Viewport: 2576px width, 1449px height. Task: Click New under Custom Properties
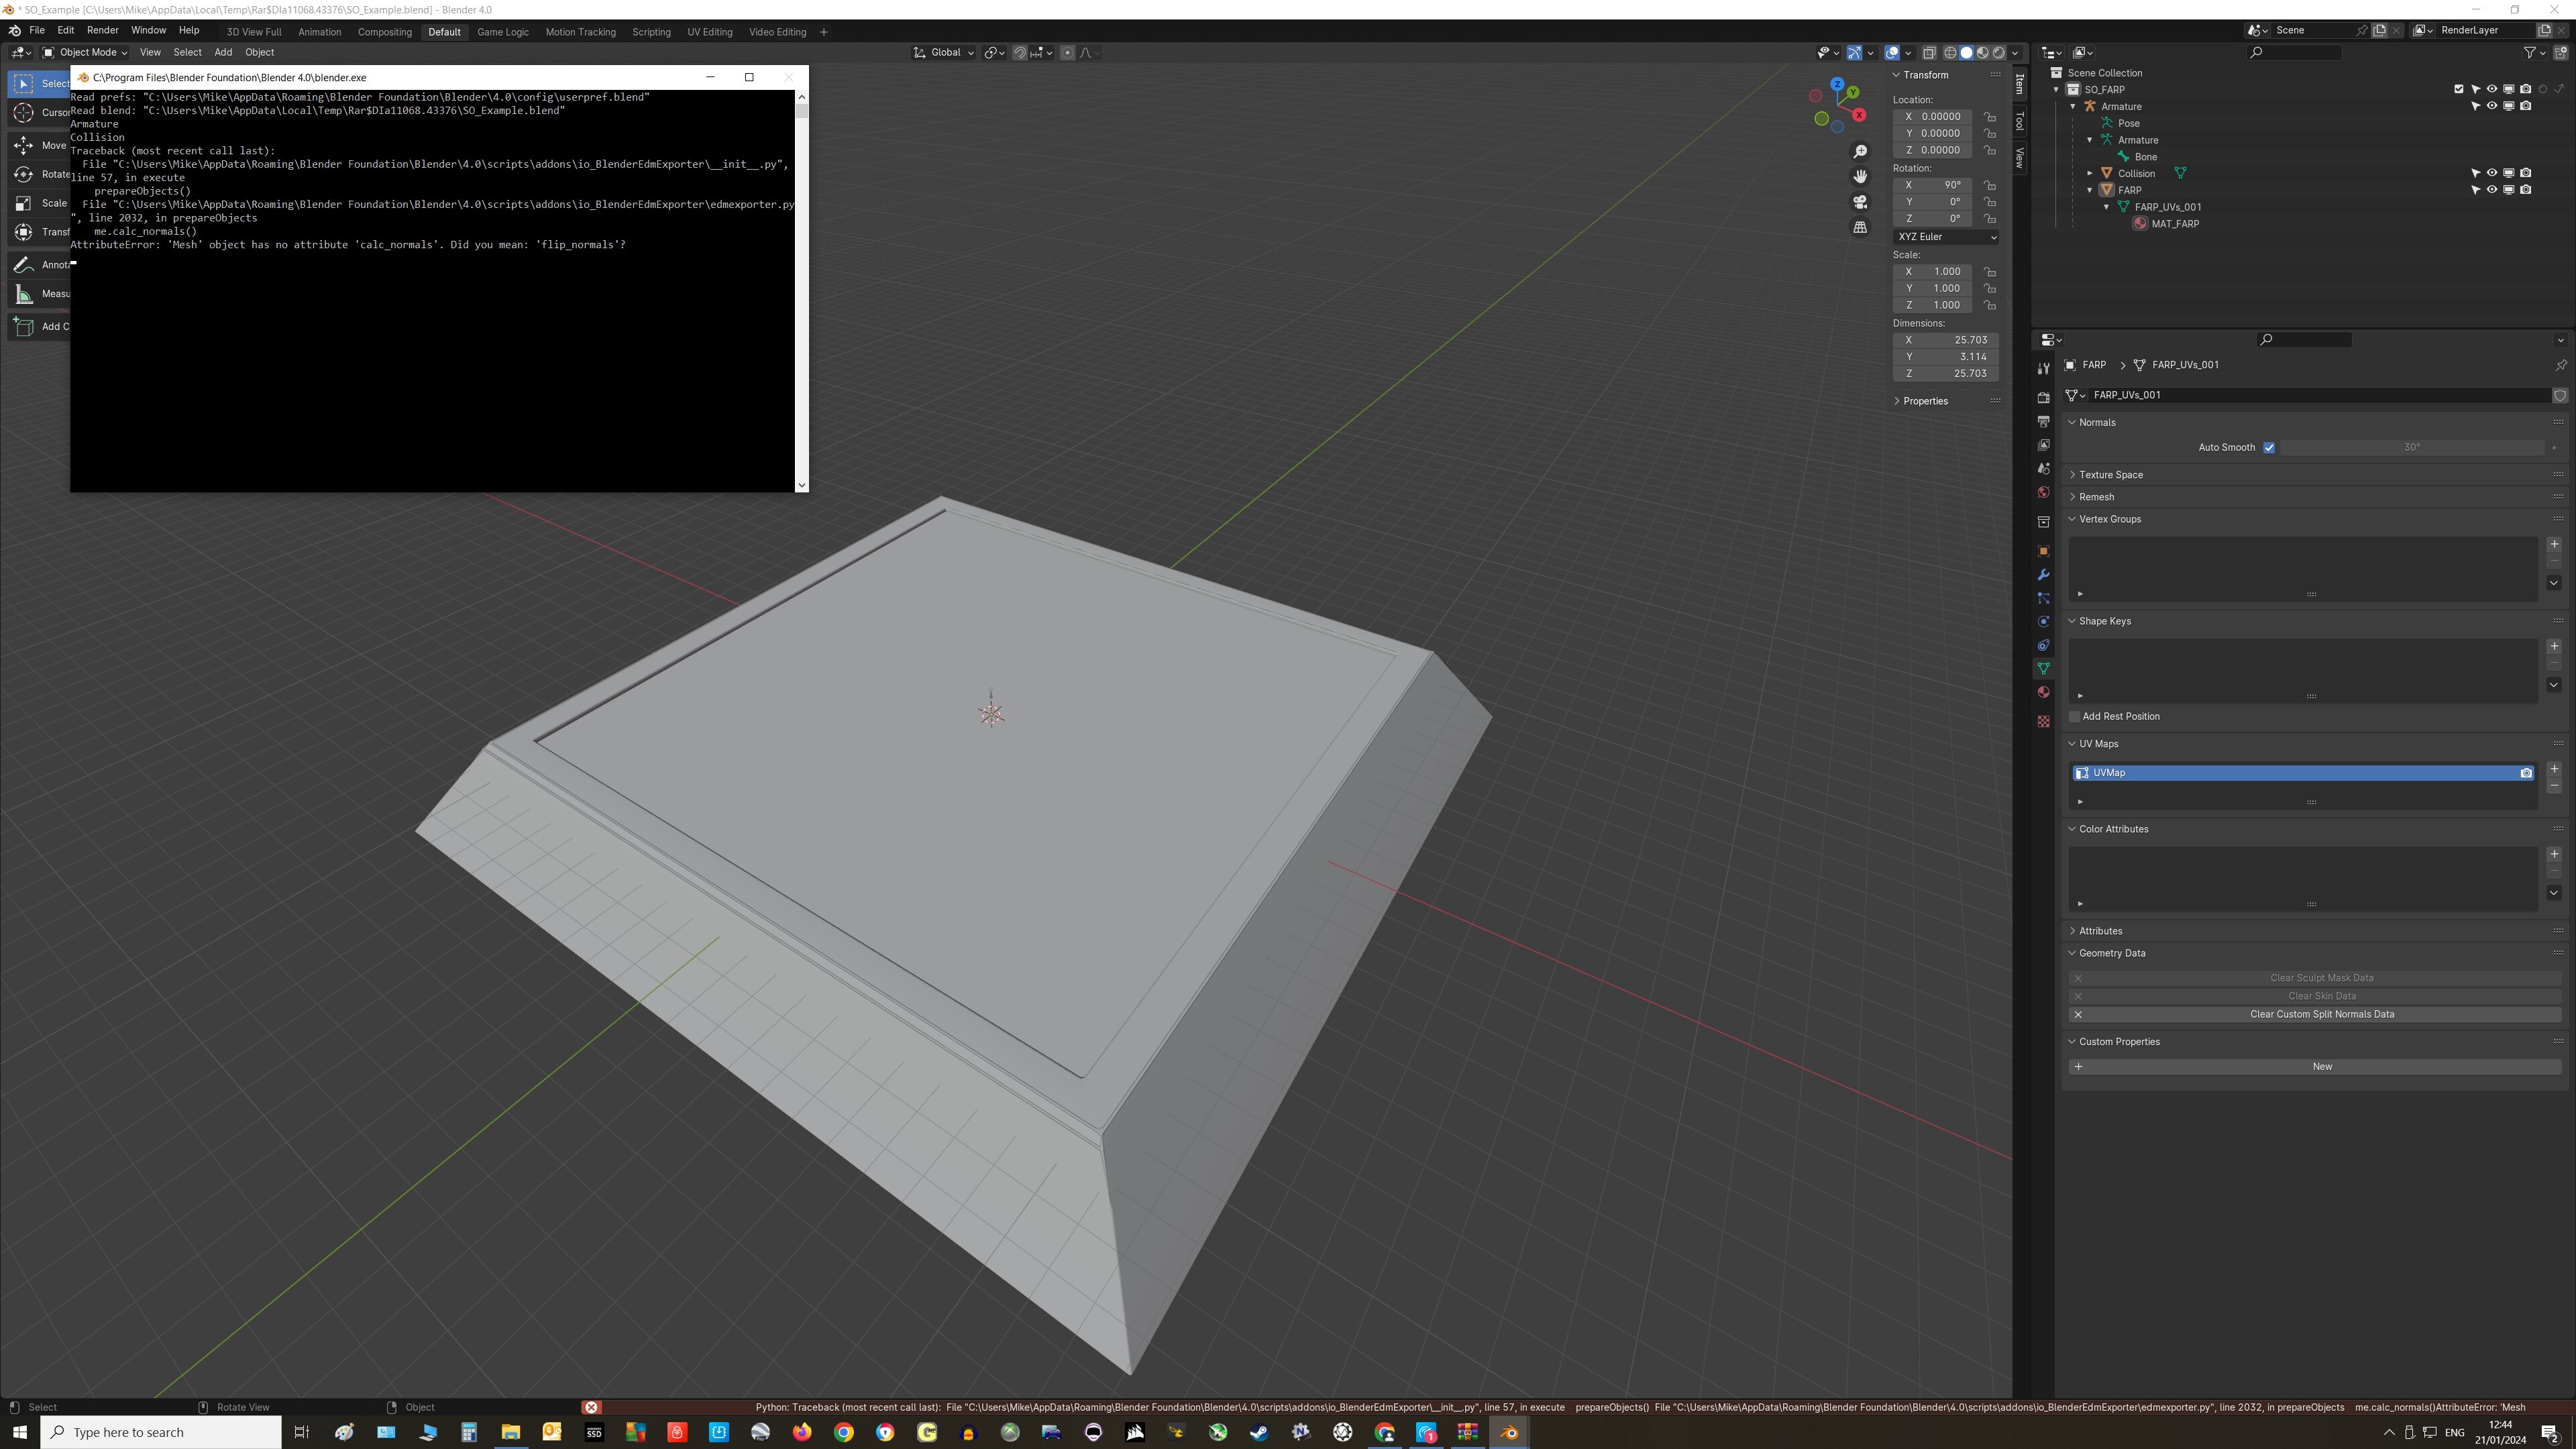pos(2316,1067)
